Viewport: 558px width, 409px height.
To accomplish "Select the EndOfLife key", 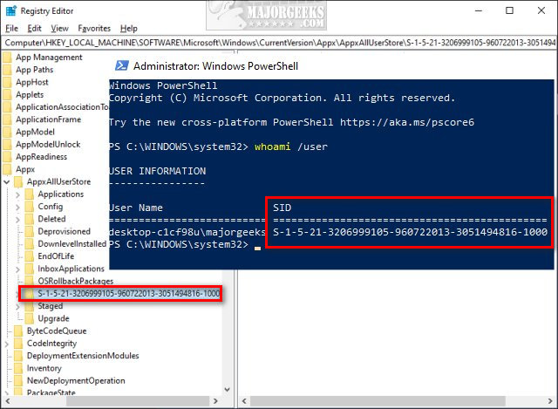I will point(56,256).
